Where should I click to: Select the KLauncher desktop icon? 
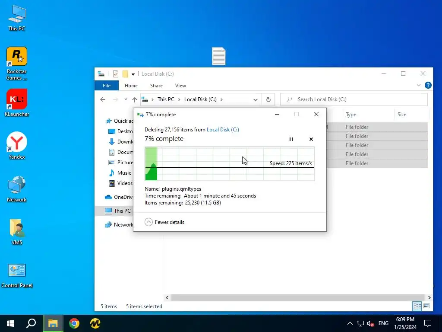pyautogui.click(x=17, y=103)
